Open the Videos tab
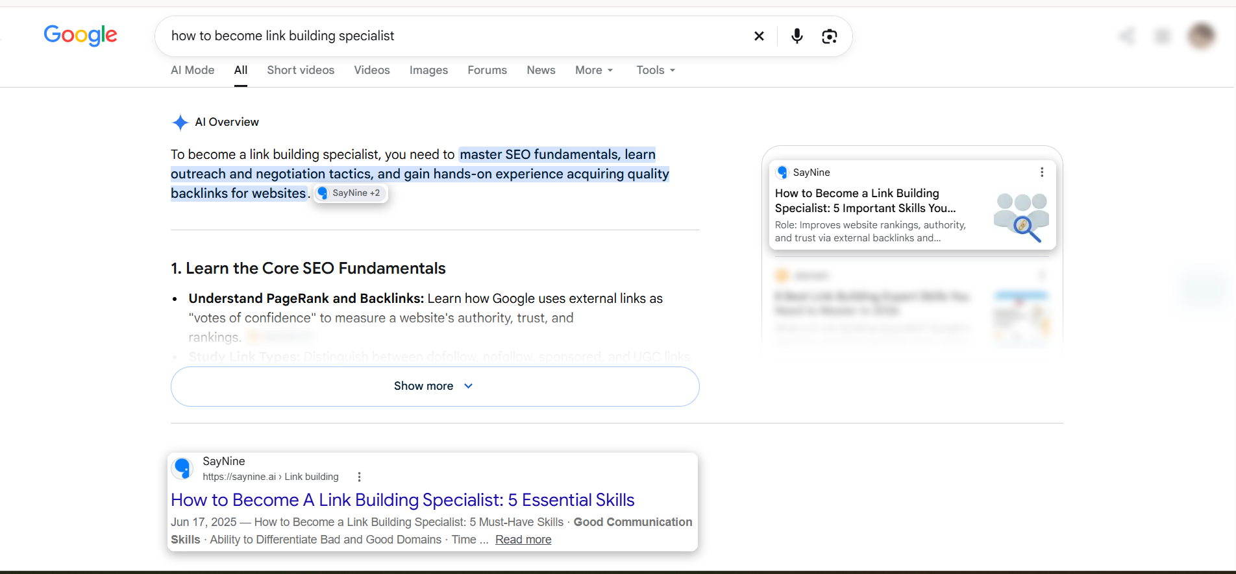The image size is (1236, 574). click(372, 70)
